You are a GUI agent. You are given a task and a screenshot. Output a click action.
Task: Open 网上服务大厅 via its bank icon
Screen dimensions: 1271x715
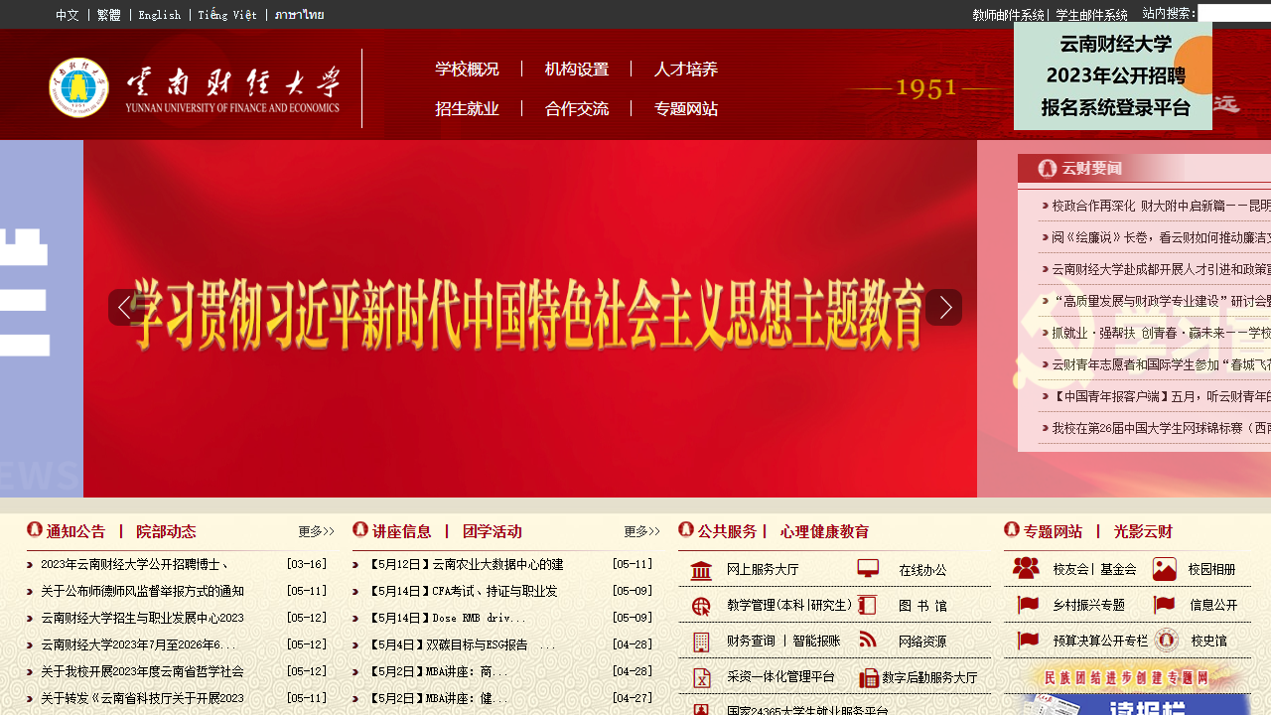(x=700, y=569)
